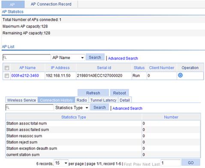This screenshot has width=205, height=168.
Task: Click the Station reassoc sum row
Action: pos(103,136)
